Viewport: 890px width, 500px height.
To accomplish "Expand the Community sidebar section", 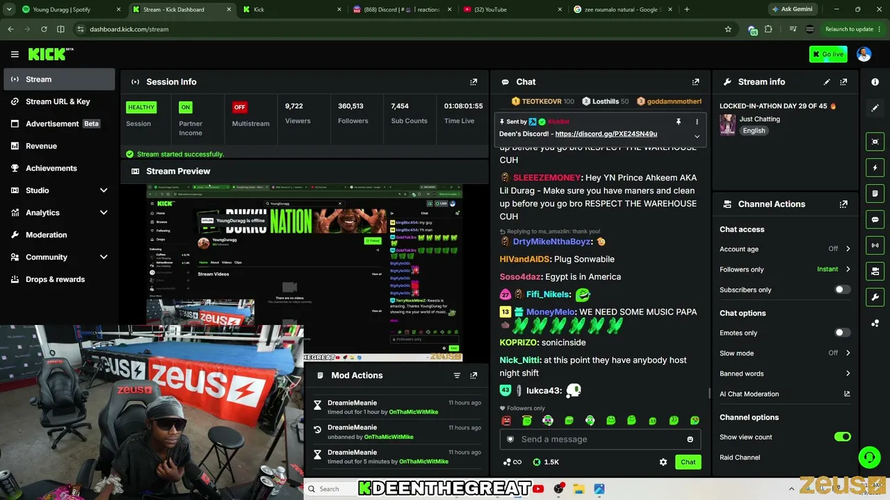I will [104, 257].
